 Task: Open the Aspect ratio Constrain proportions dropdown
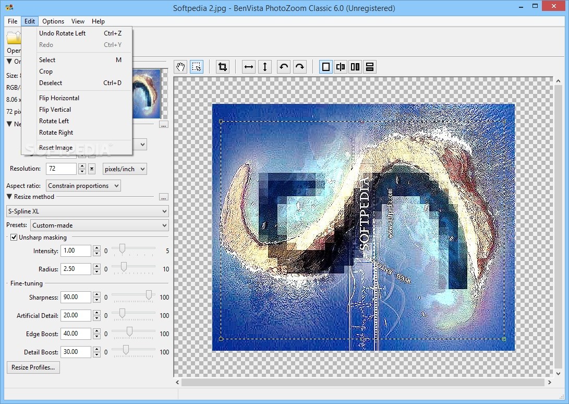click(x=83, y=186)
